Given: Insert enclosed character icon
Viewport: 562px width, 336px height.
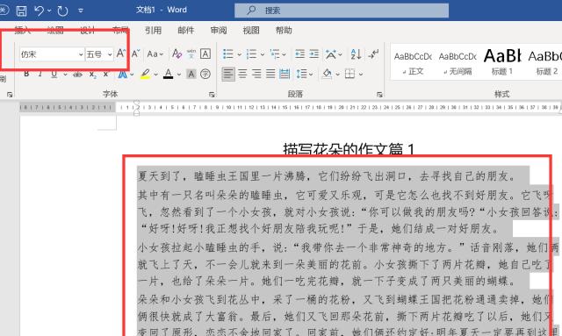Looking at the screenshot, I should point(205,75).
